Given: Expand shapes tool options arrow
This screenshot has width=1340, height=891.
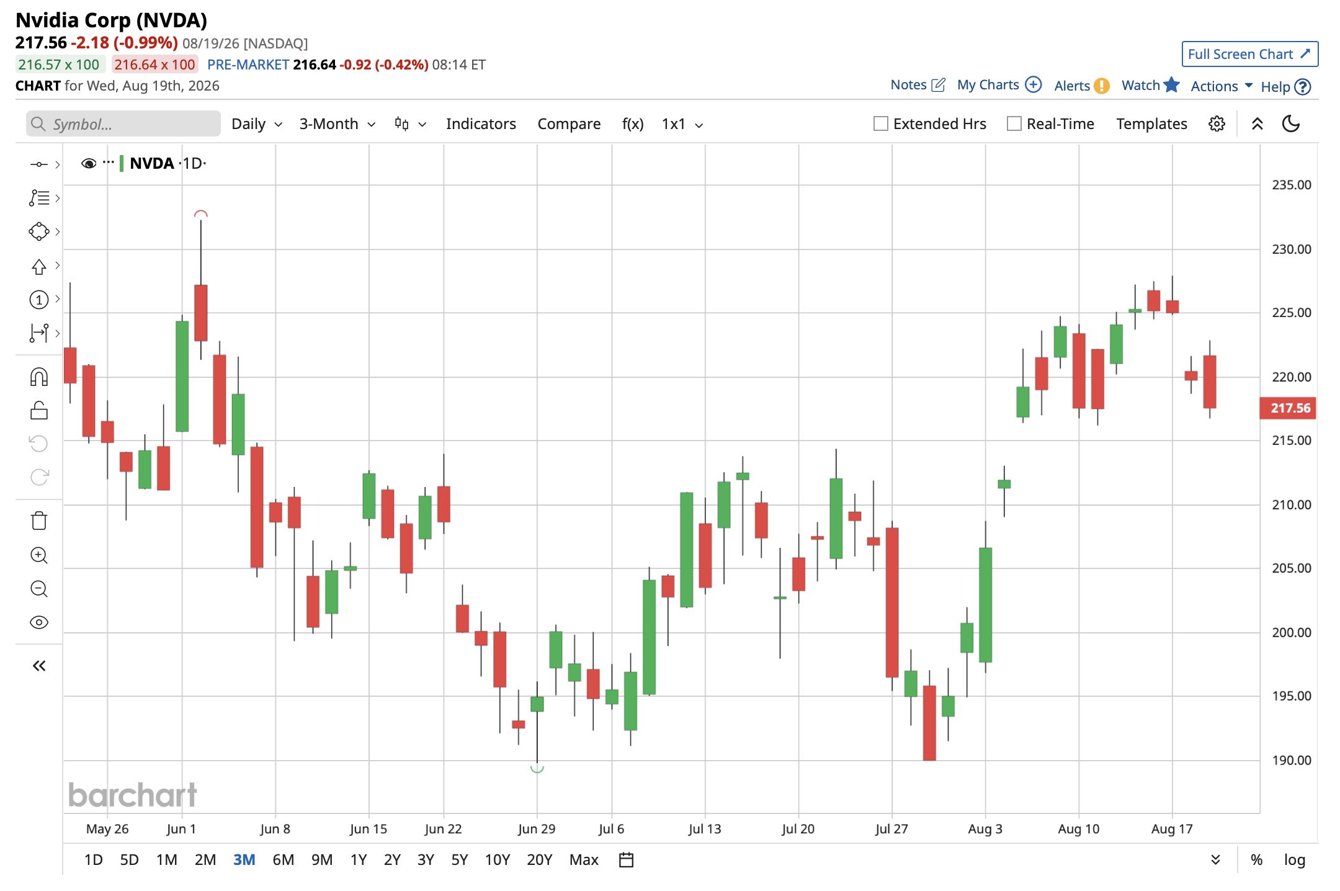Looking at the screenshot, I should 58,231.
